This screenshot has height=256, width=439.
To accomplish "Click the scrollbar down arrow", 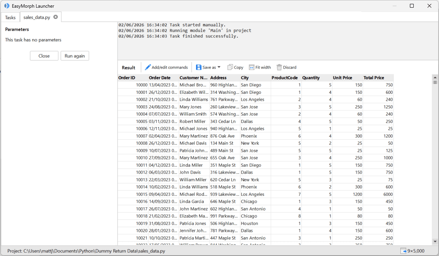I will [x=435, y=241].
